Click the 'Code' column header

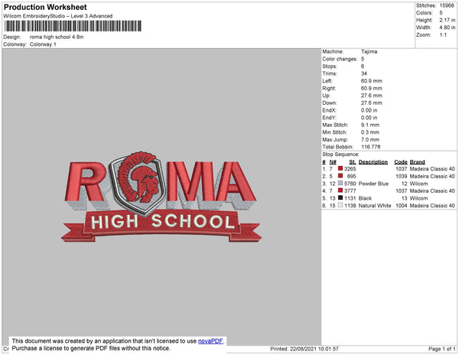tap(401, 162)
